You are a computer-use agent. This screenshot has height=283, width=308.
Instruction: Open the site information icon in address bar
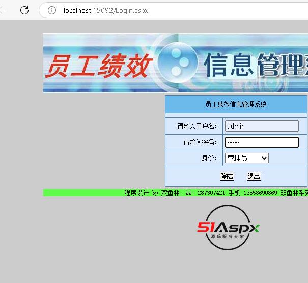click(x=52, y=10)
